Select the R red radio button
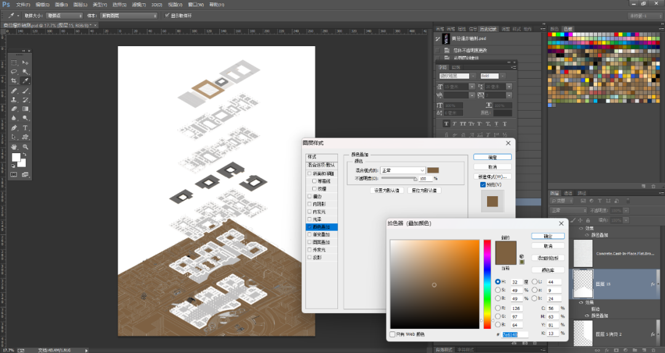The width and height of the screenshot is (665, 353). point(498,308)
